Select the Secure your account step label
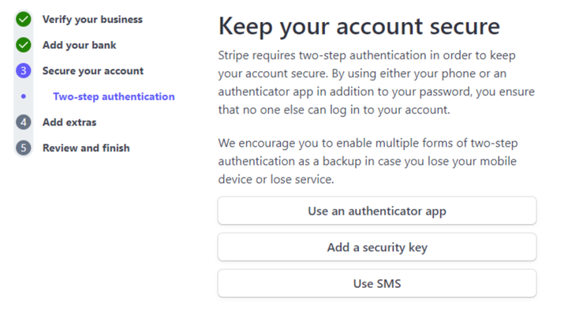Image resolution: width=568 pixels, height=314 pixels. pos(93,71)
